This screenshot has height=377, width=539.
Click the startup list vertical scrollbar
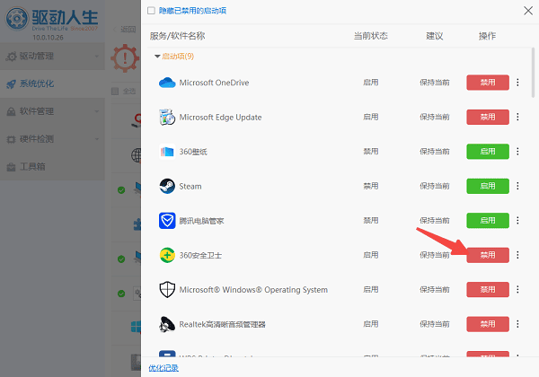point(533,73)
